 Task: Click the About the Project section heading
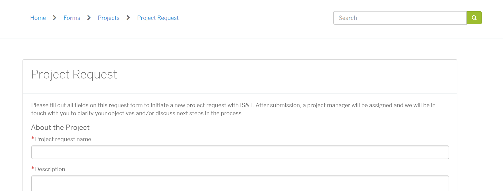pyautogui.click(x=60, y=128)
